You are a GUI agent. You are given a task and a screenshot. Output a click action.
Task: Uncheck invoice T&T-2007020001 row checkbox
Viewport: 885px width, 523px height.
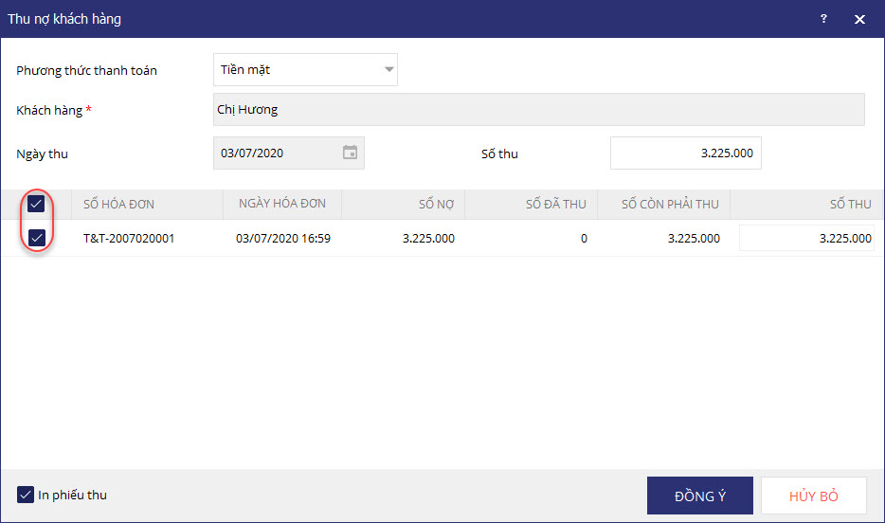[36, 238]
